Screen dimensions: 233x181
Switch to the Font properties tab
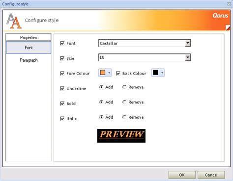(x=29, y=48)
